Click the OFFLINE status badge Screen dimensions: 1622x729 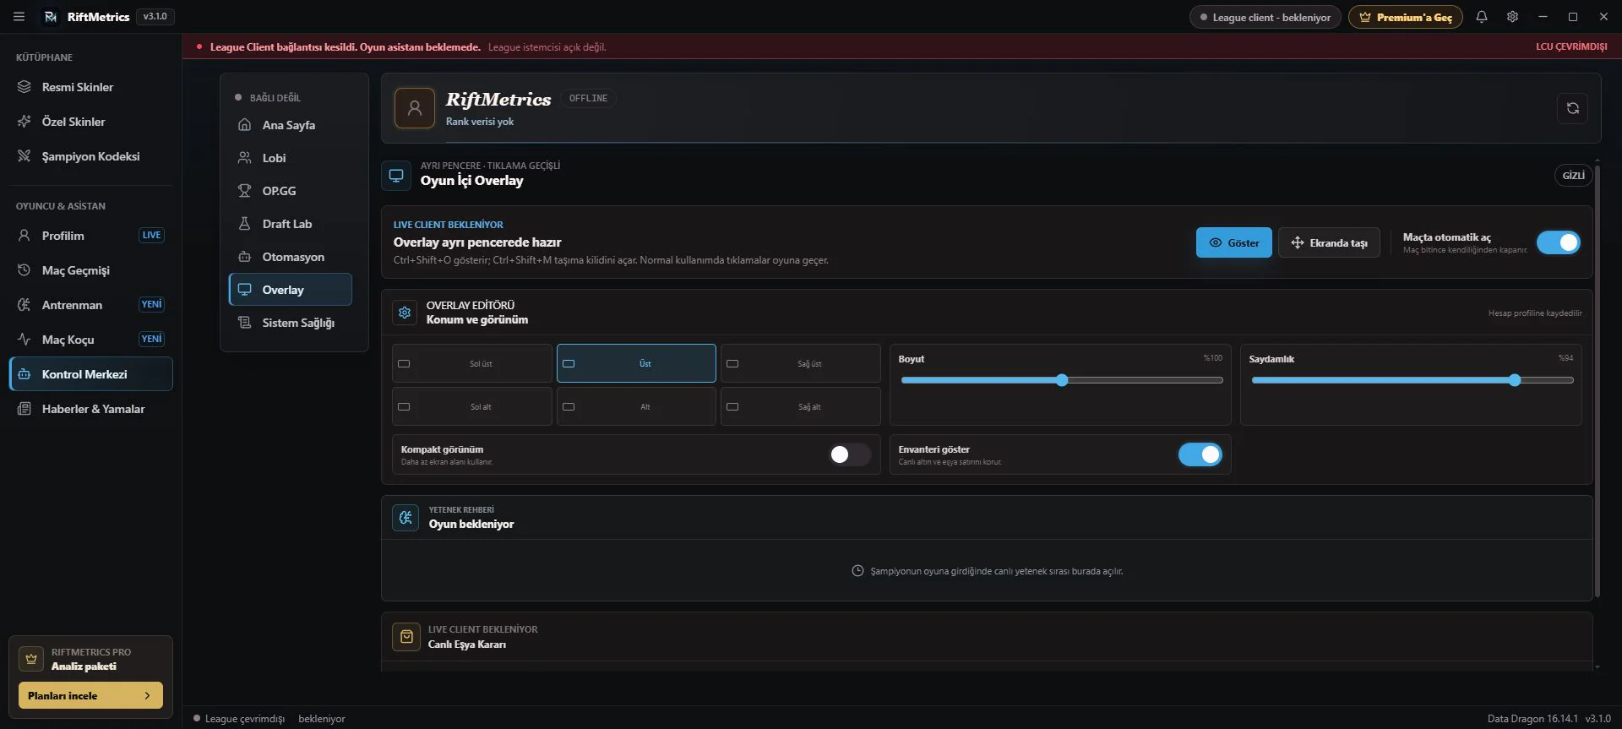pos(589,99)
